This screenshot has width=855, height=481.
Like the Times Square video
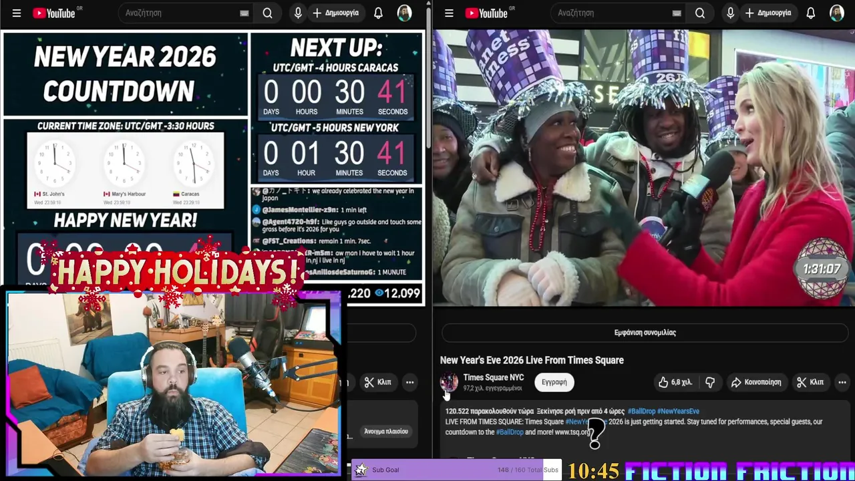(675, 382)
